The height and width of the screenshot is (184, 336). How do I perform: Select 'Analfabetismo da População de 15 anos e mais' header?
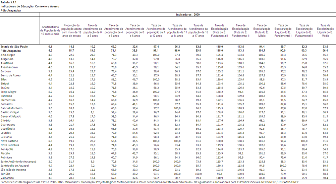click(50, 30)
